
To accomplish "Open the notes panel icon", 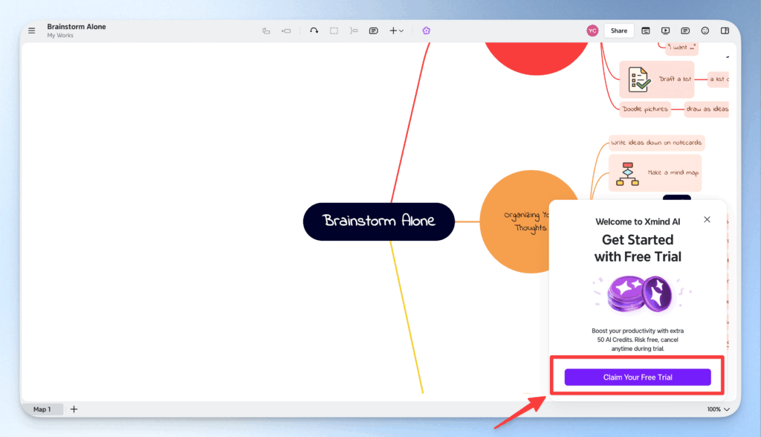I will point(685,30).
